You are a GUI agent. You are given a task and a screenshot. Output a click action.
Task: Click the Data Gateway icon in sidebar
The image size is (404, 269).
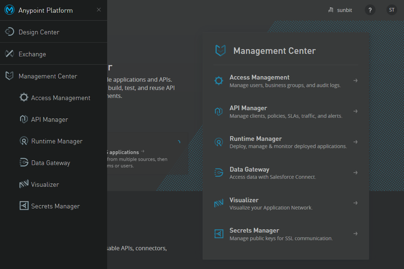point(24,163)
